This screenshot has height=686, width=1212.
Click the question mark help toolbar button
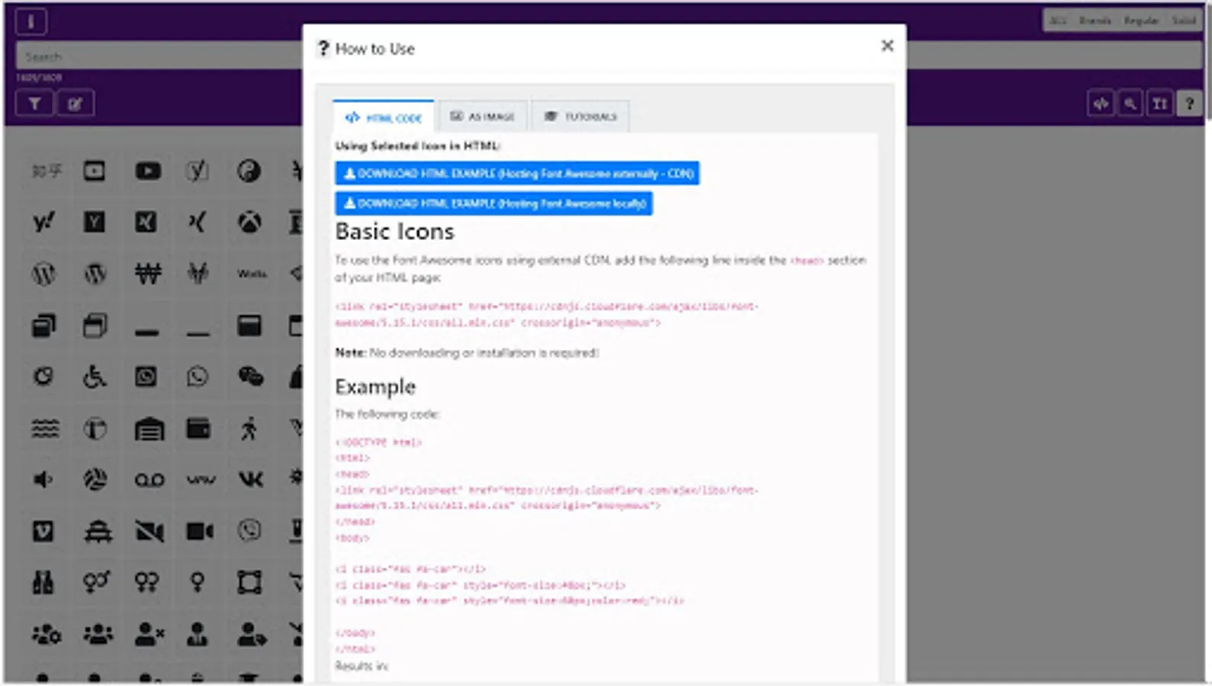click(1189, 104)
